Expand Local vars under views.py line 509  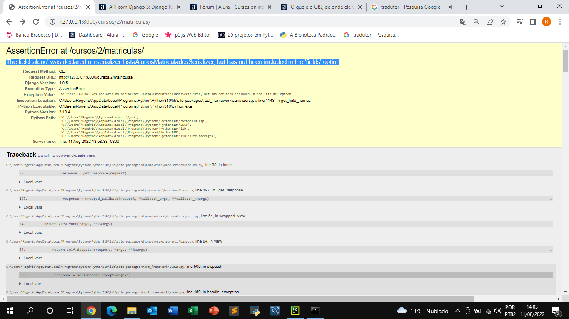[30, 284]
